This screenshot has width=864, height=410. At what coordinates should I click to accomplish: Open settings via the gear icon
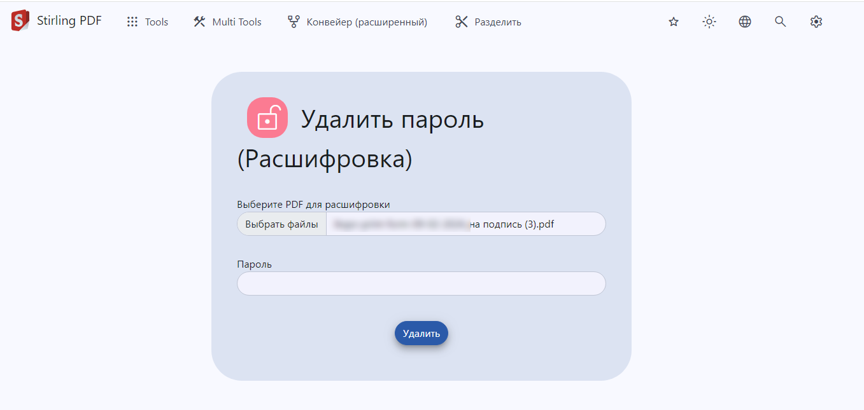coord(816,22)
